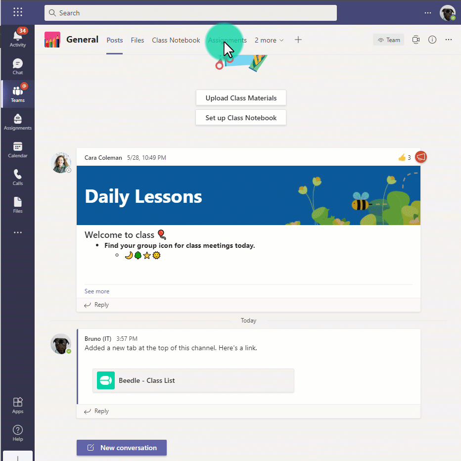The height and width of the screenshot is (461, 461).
Task: Open Help in the left rail
Action: point(18,433)
